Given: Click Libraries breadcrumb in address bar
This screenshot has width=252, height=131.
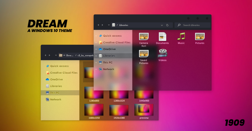Looking at the screenshot, I should click(124, 25).
